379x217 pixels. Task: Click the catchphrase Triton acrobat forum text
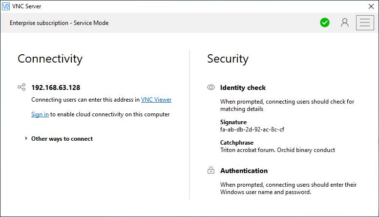[277, 150]
